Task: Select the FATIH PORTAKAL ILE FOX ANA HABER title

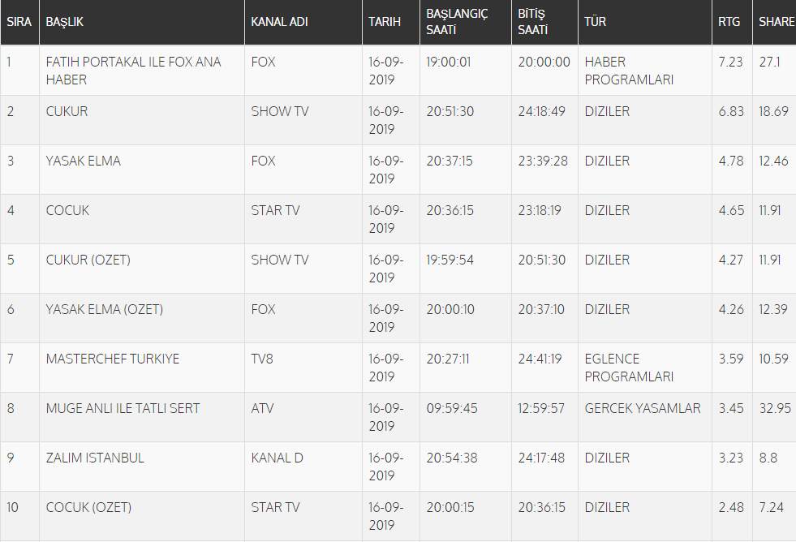Action: tap(134, 71)
